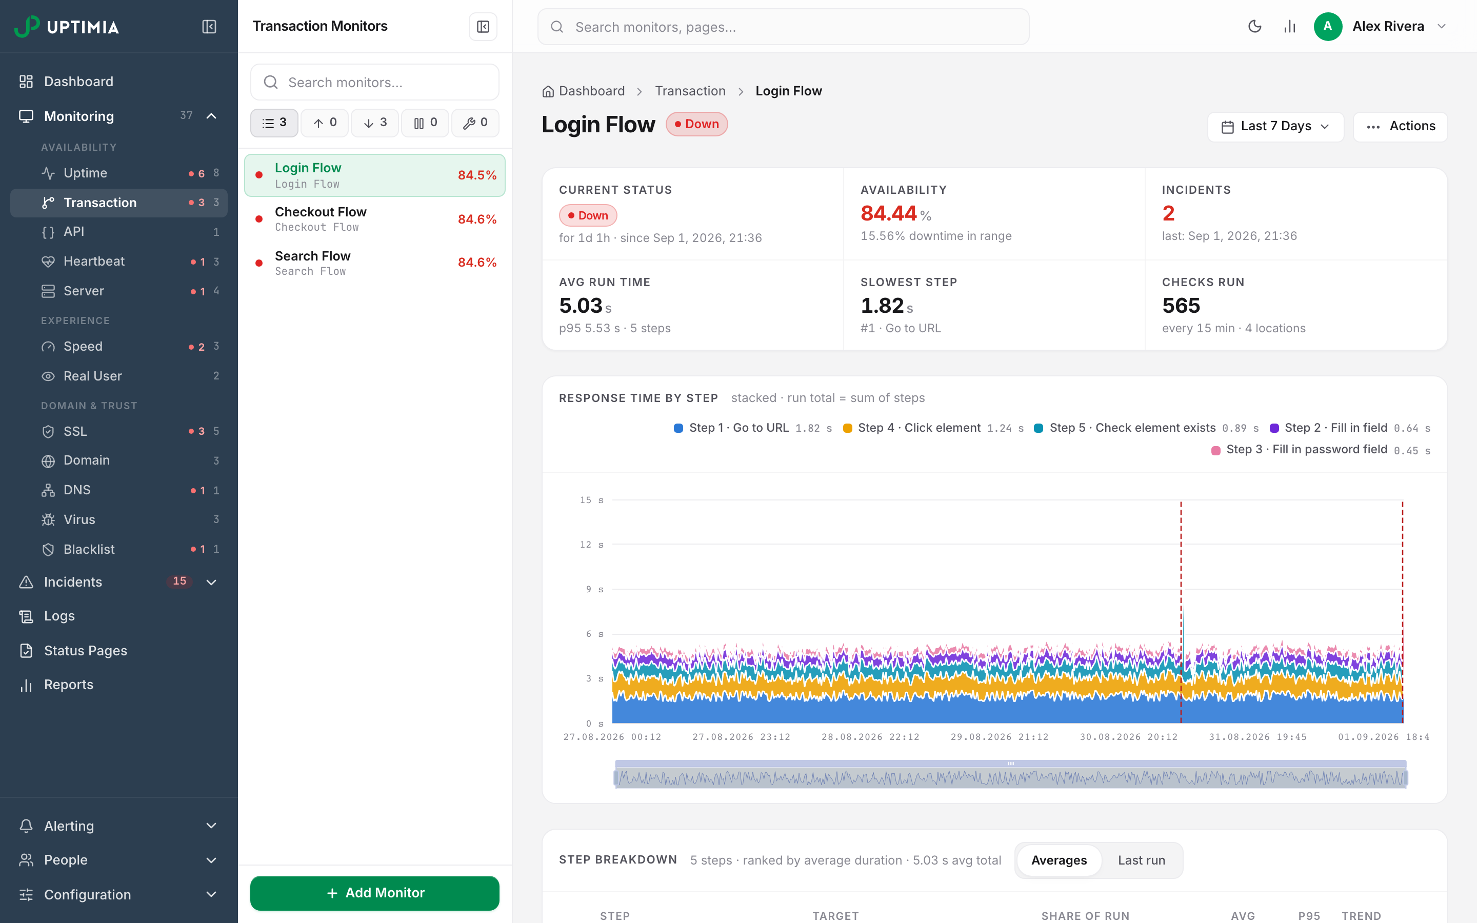The image size is (1477, 923).
Task: Open Real User monitoring
Action: pyautogui.click(x=119, y=376)
